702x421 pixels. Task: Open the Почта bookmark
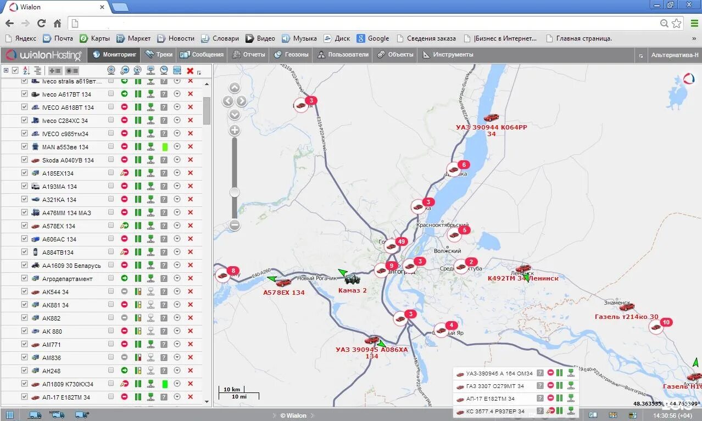tap(58, 38)
